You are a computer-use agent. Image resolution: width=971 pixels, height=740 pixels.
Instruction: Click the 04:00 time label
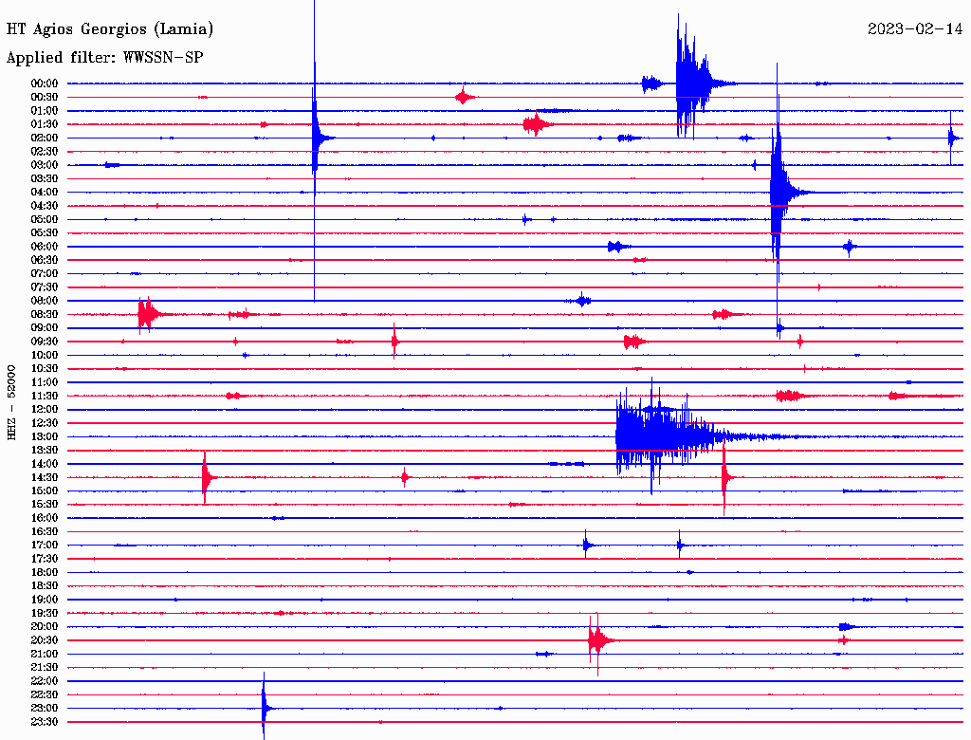coord(45,193)
